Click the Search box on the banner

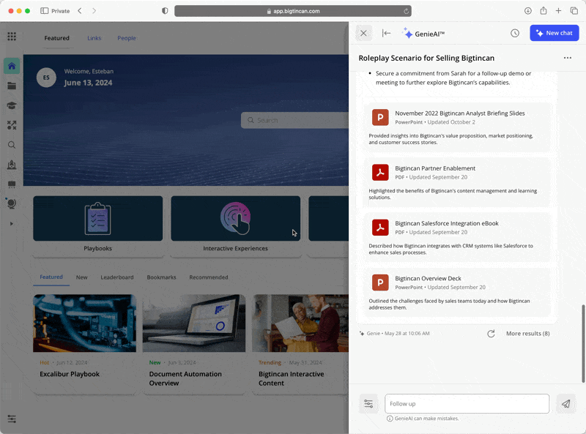point(295,120)
